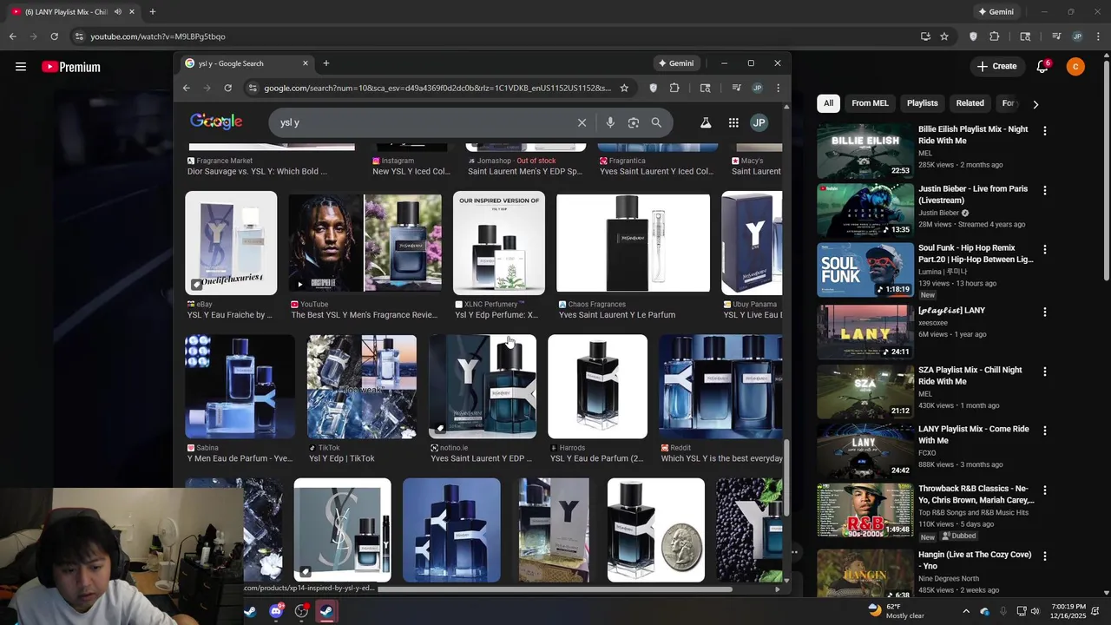Click the shield extension icon in Google Search window
The height and width of the screenshot is (625, 1111).
pos(654,88)
